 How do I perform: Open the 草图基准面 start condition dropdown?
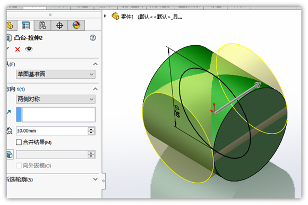click(x=56, y=74)
